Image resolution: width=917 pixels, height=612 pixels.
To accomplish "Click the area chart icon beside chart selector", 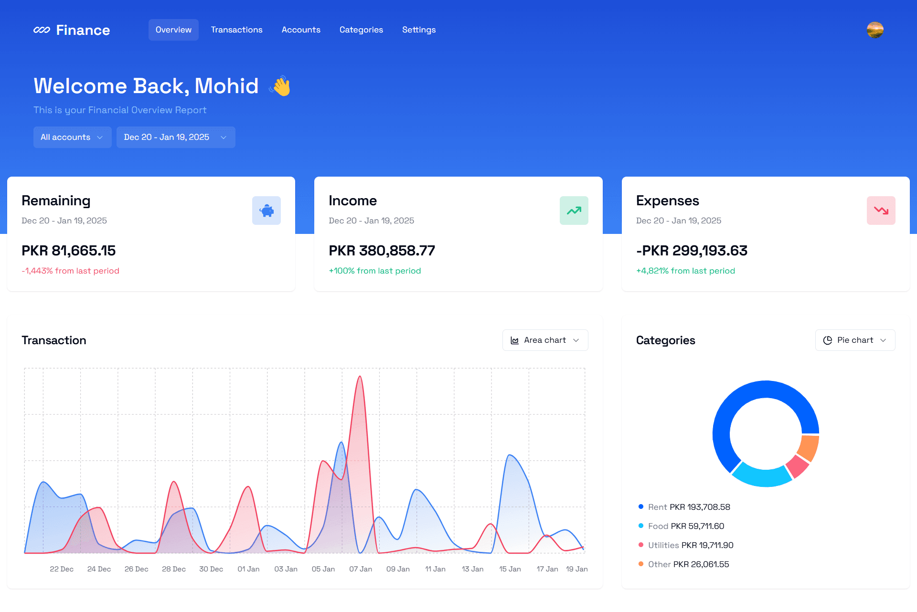I will point(514,340).
